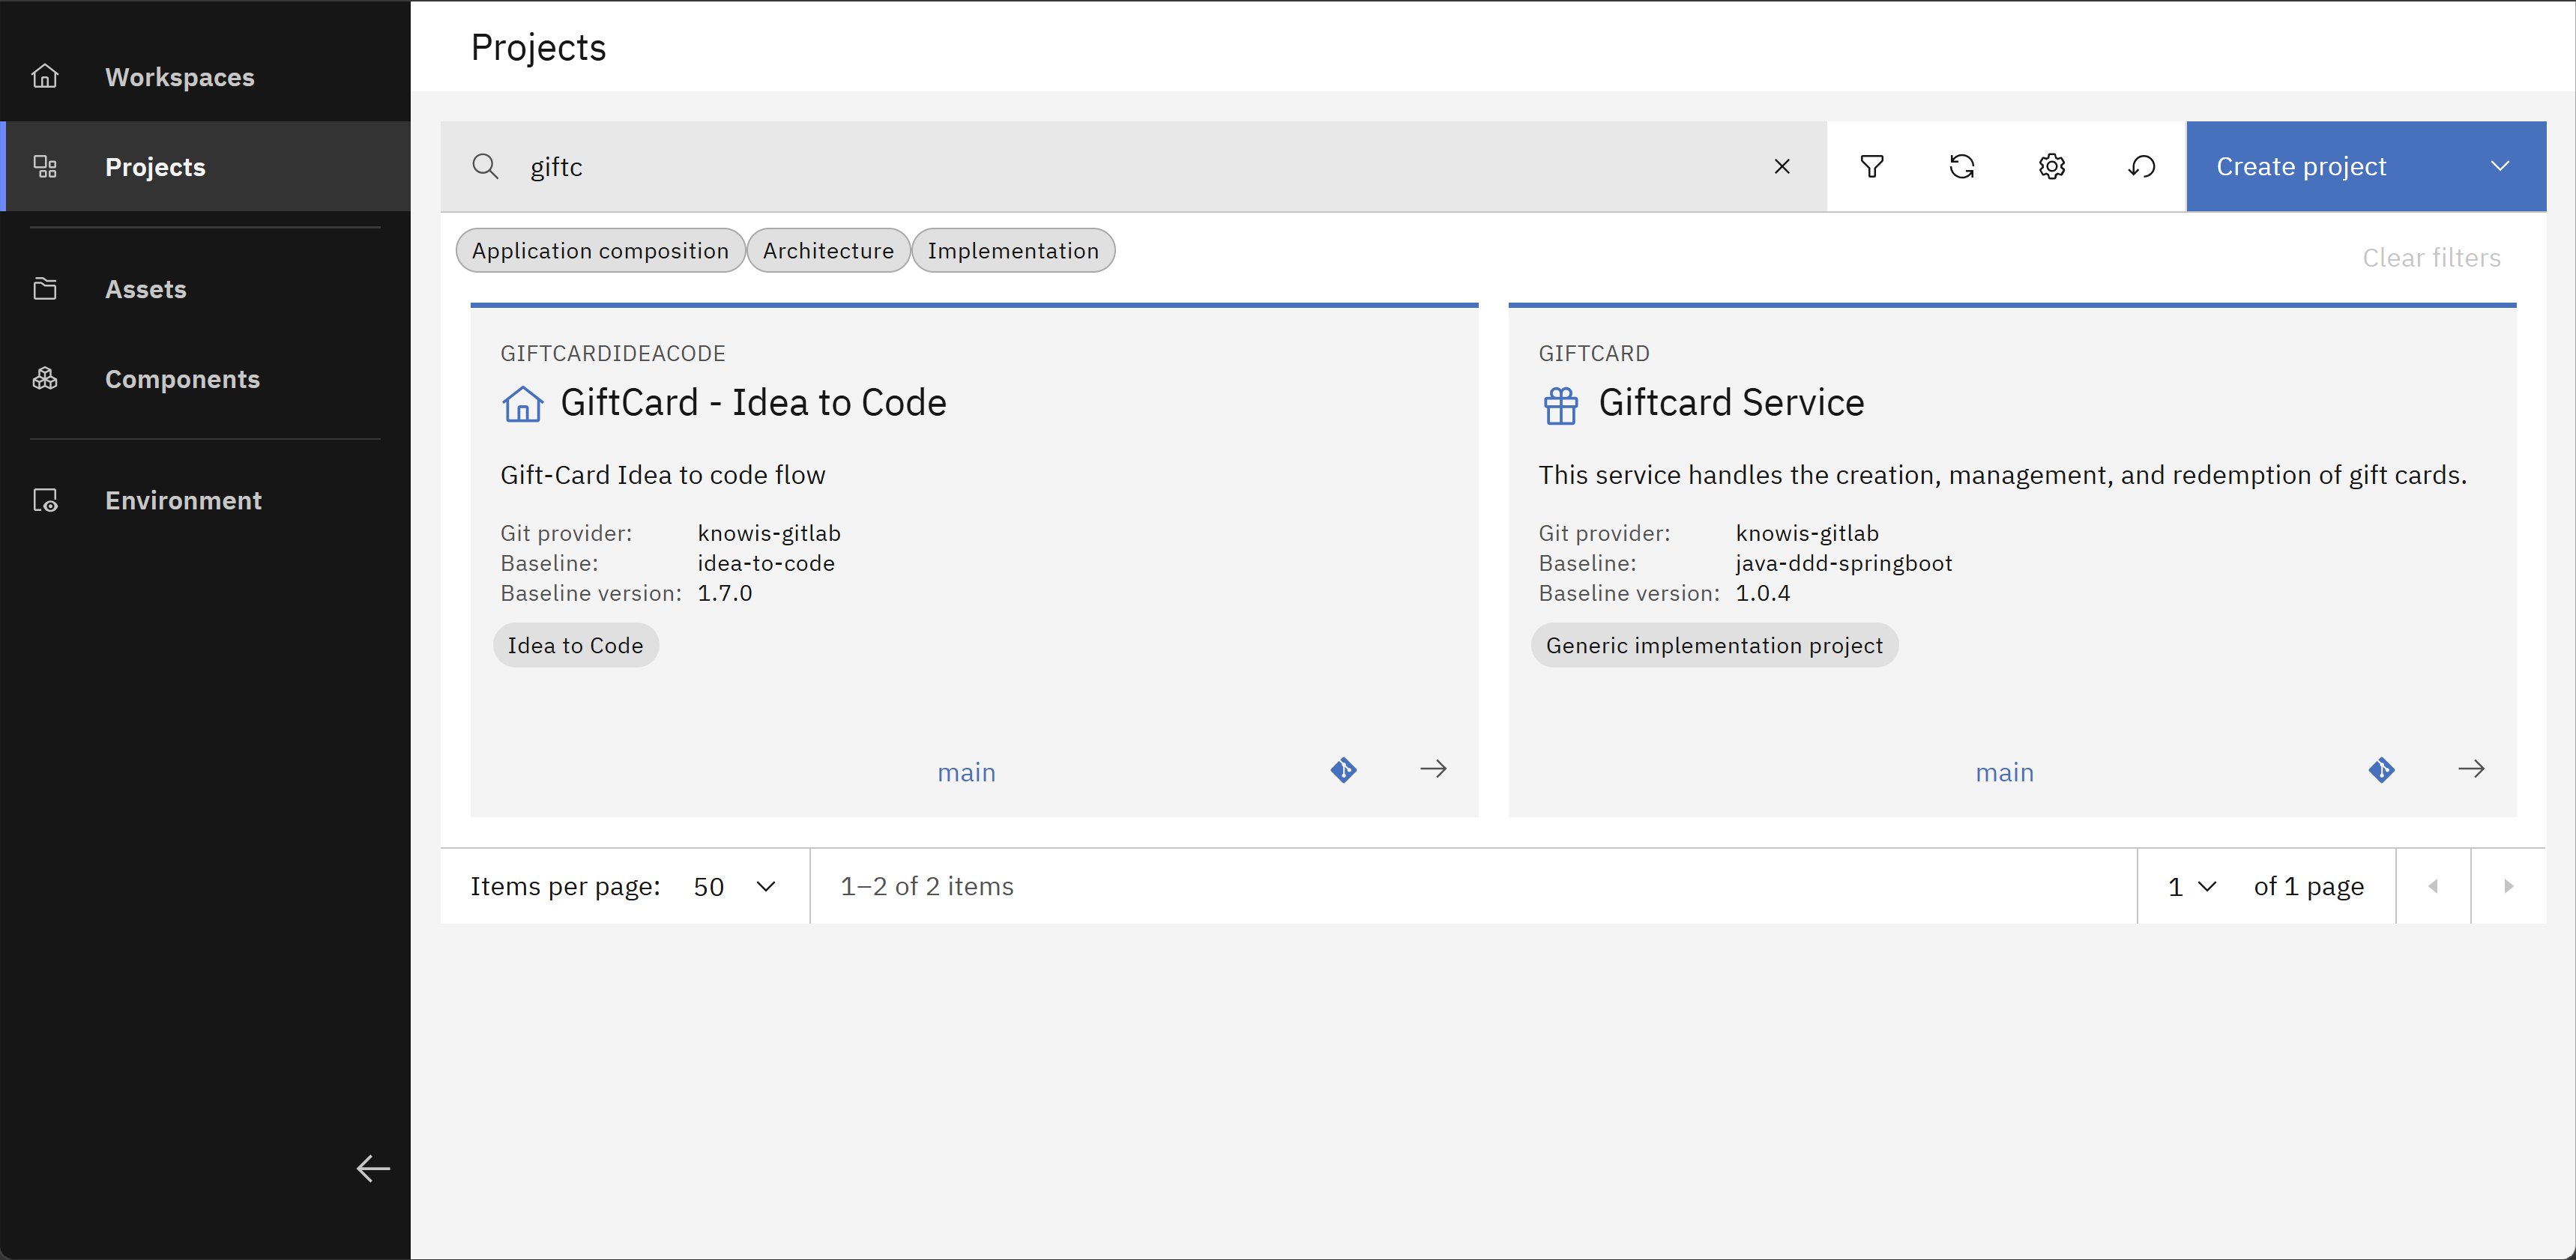Click the Components cubes icon

point(45,379)
